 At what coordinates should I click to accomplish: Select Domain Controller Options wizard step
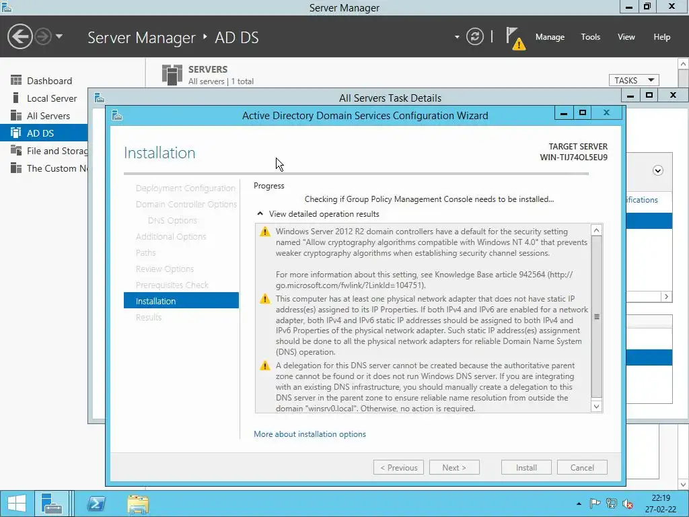pos(186,205)
